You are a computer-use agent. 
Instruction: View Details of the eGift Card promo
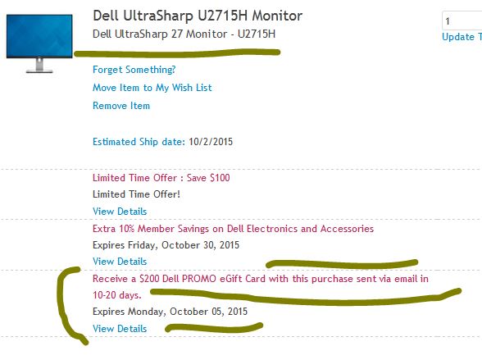click(120, 329)
